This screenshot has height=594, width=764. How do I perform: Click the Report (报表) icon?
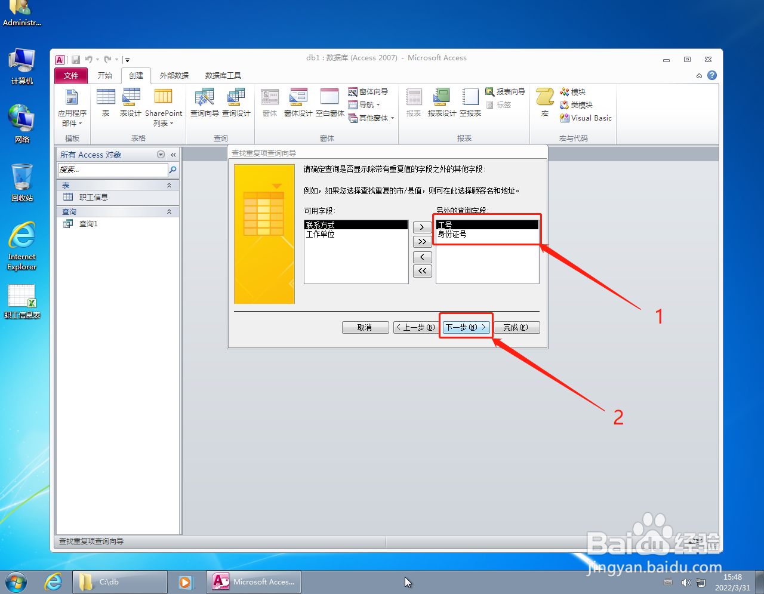click(414, 103)
